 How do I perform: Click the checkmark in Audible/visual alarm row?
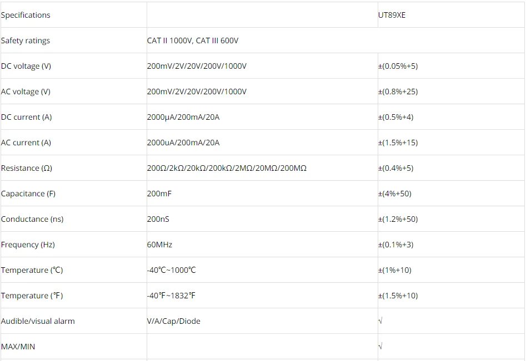point(380,321)
